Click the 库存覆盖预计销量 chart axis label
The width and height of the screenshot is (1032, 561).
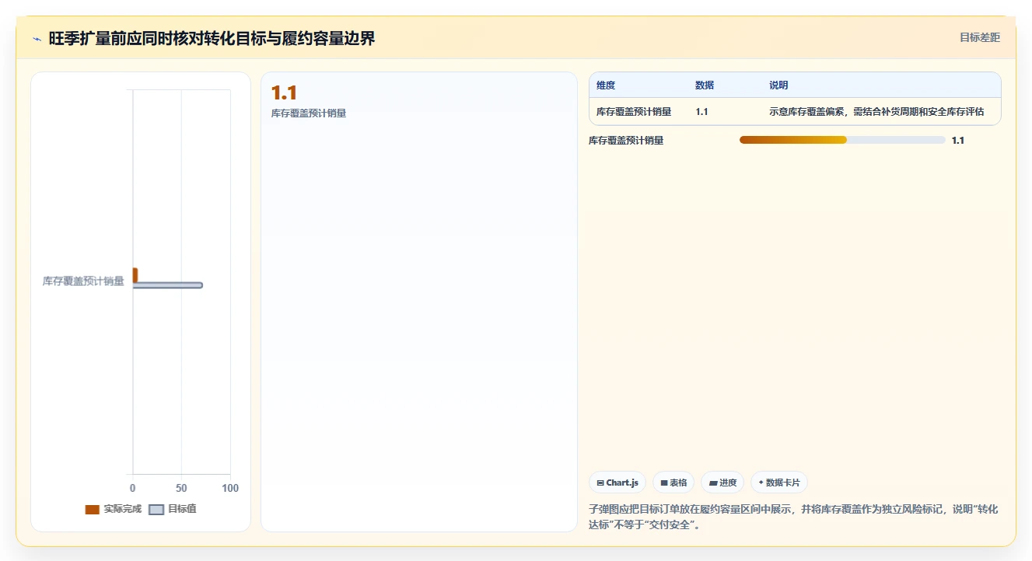pos(83,281)
